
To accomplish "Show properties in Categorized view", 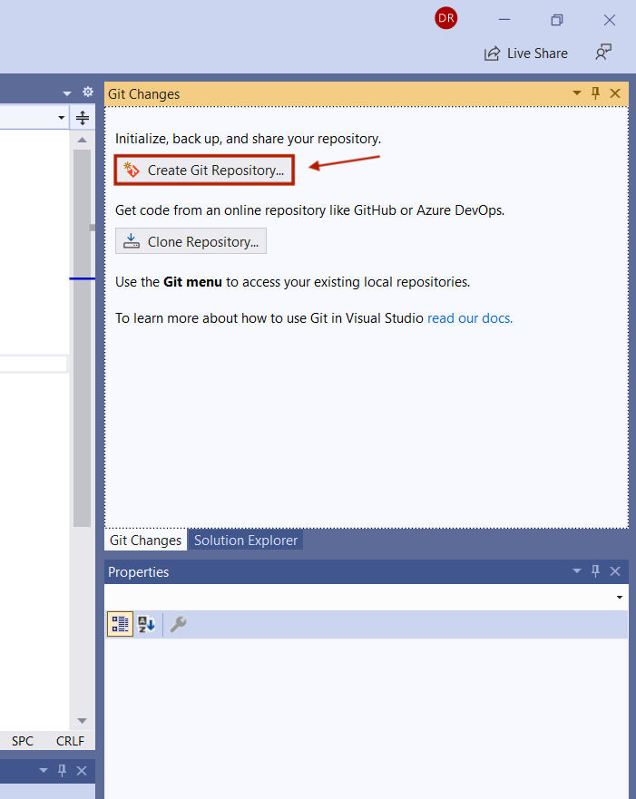I will point(120,624).
